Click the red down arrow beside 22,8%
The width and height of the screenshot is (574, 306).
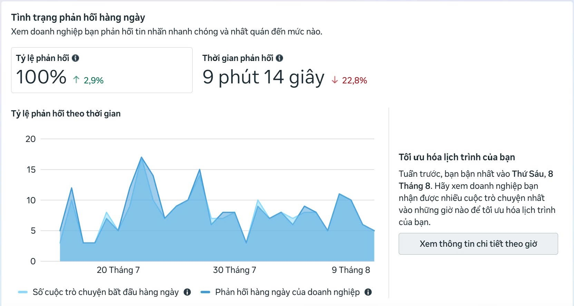tap(334, 80)
